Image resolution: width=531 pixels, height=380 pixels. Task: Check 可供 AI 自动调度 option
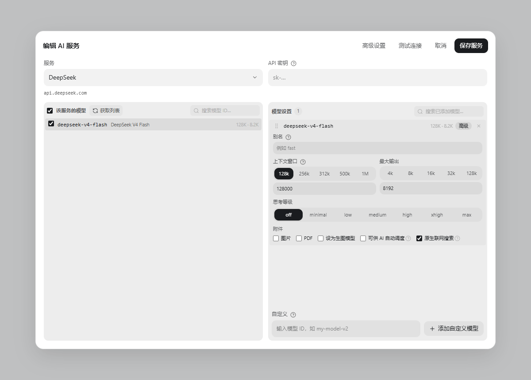[363, 238]
